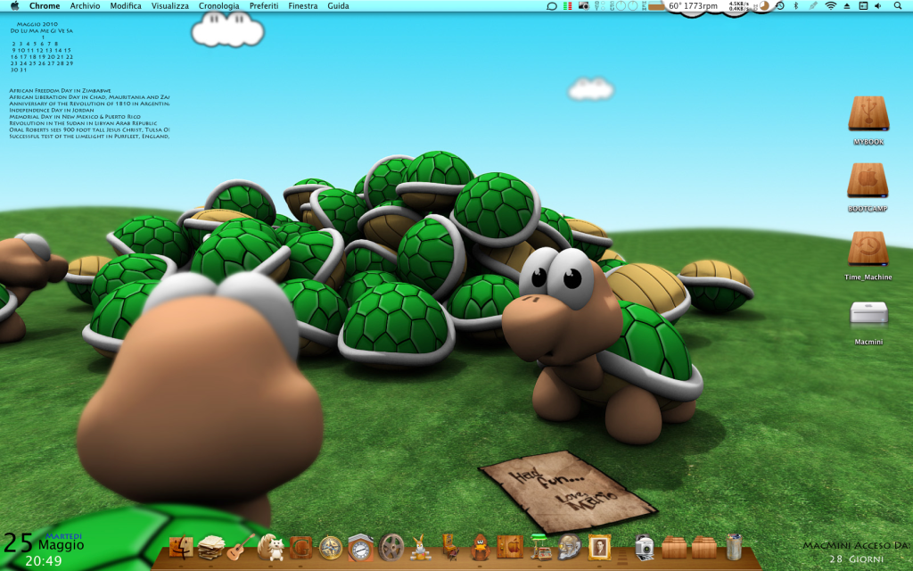
Task: Open the wooden G icon in Dock
Action: coord(301,548)
